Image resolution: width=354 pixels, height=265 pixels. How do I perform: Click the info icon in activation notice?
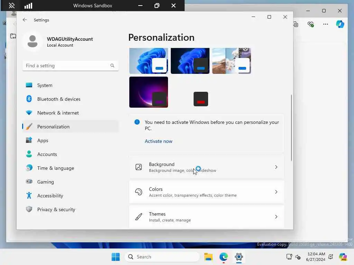[137, 122]
